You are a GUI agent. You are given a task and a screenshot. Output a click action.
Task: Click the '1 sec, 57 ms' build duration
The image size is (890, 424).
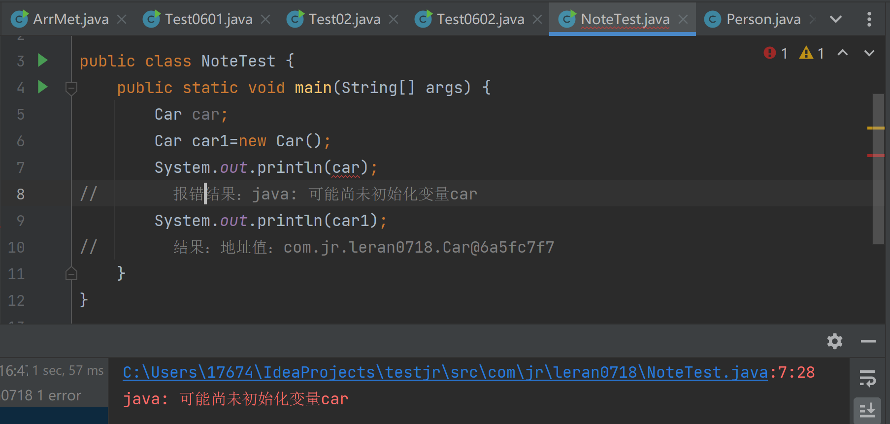pos(68,370)
